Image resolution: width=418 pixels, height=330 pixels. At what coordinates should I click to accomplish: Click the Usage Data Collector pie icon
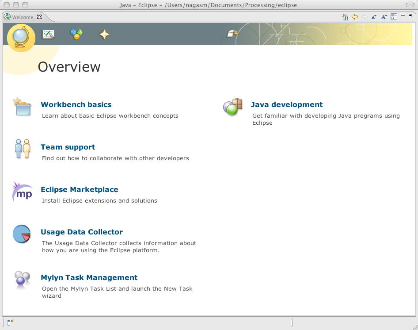click(22, 234)
